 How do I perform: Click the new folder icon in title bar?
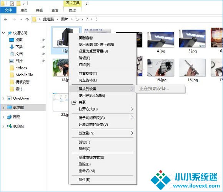tap(18, 3)
